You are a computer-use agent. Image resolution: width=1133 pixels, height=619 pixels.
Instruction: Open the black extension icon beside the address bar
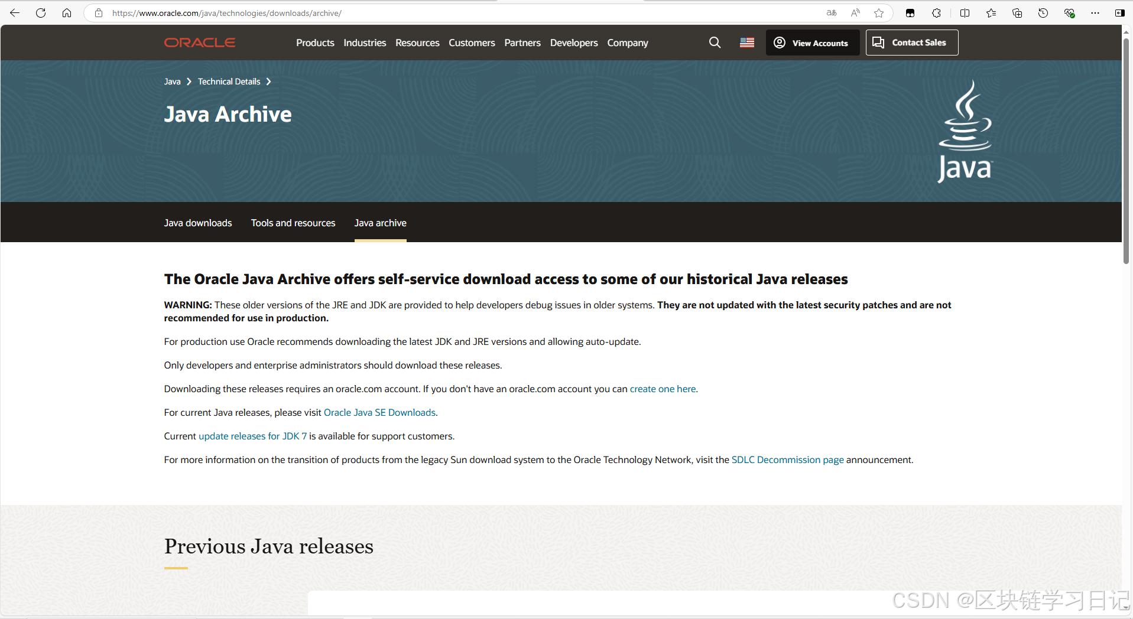click(910, 13)
